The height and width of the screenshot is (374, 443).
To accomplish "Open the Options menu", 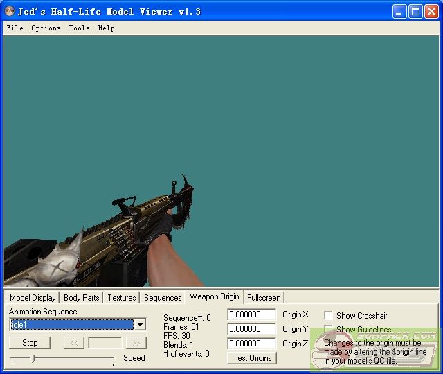I will [46, 28].
